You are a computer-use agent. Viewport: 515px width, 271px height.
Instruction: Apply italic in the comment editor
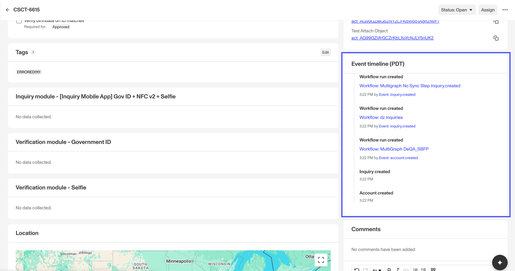398,269
